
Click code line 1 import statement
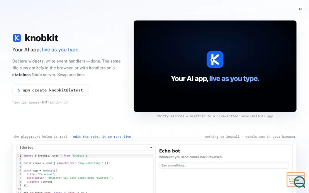pos(55,156)
